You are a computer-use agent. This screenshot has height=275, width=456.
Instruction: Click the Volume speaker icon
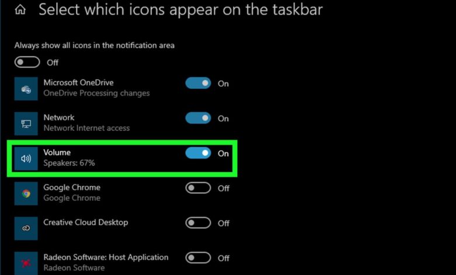coord(26,158)
